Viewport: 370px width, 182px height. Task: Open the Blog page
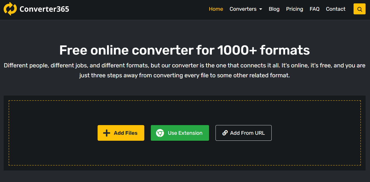[x=274, y=9]
